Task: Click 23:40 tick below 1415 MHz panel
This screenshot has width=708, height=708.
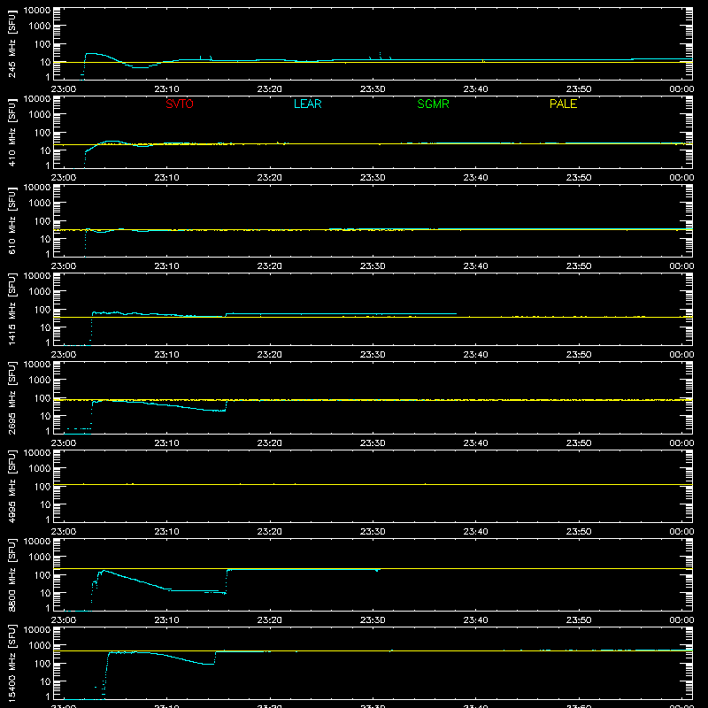Action: 475,355
